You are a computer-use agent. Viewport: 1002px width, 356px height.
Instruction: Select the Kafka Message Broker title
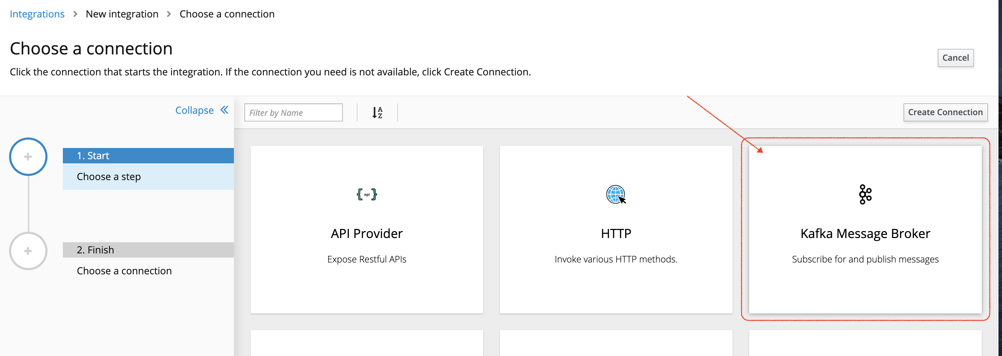(865, 233)
